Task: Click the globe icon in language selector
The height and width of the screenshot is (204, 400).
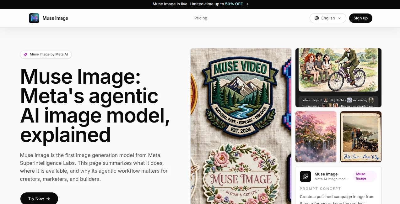Action: [317, 18]
